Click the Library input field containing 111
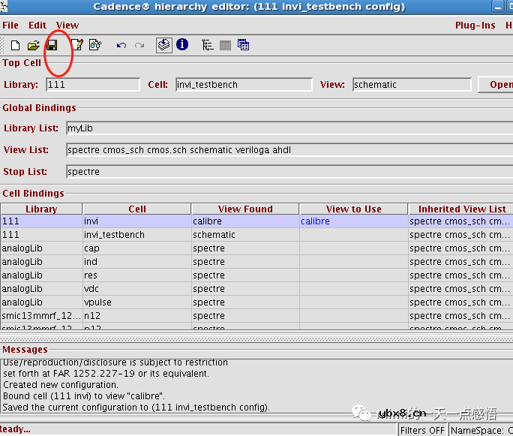The height and width of the screenshot is (436, 513). tap(93, 85)
